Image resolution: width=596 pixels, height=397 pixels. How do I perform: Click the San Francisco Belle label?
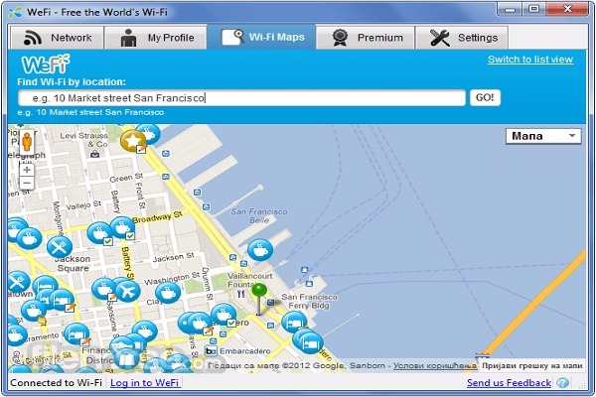[259, 215]
